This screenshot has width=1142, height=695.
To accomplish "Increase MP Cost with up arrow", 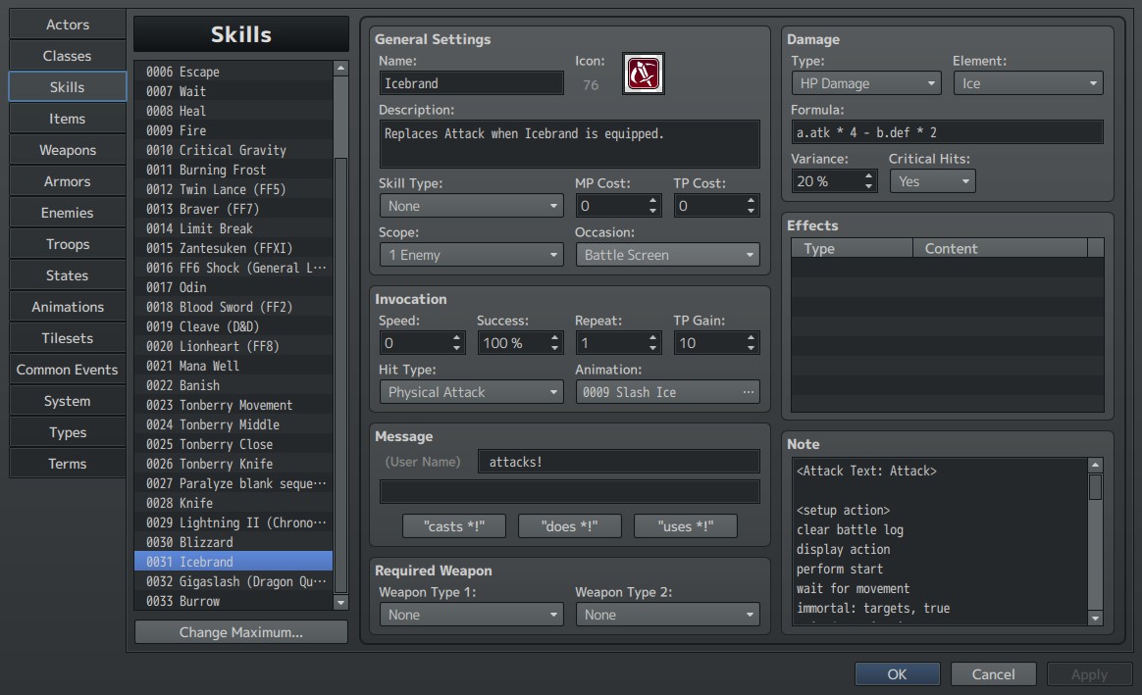I will click(652, 201).
